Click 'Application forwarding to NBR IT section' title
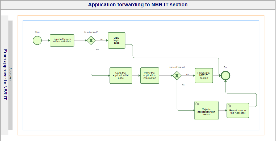Viewport: 276px width, 141px height. pyautogui.click(x=138, y=5)
